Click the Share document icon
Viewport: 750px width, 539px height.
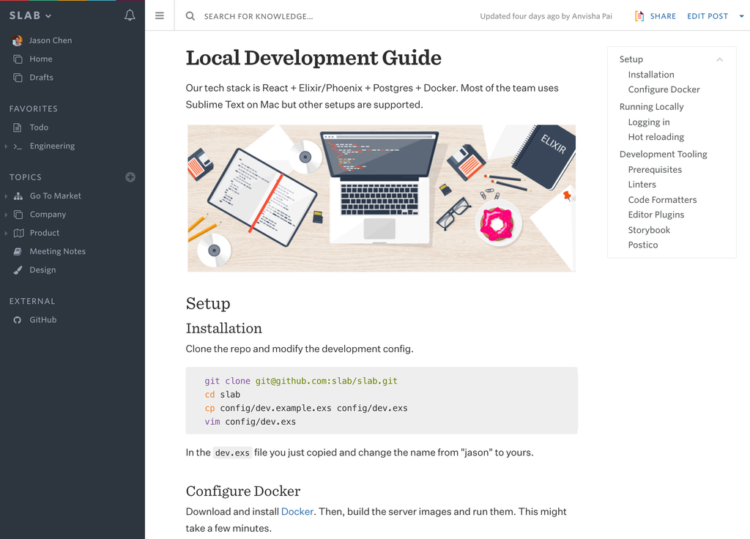pyautogui.click(x=639, y=16)
